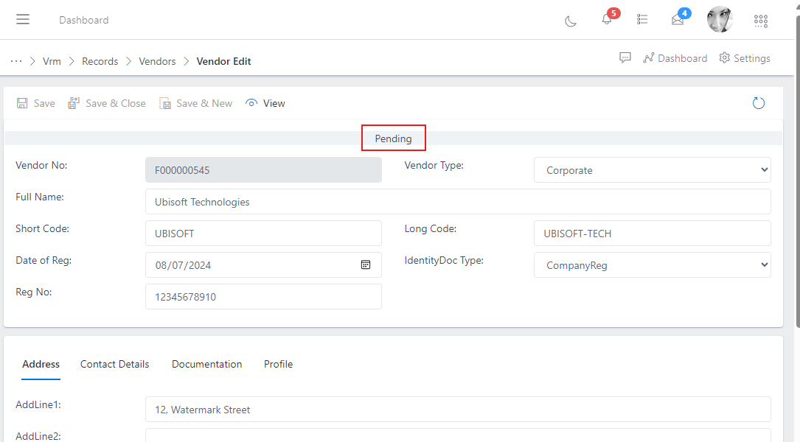800x442 pixels.
Task: Open the task list icon in top bar
Action: pyautogui.click(x=641, y=20)
